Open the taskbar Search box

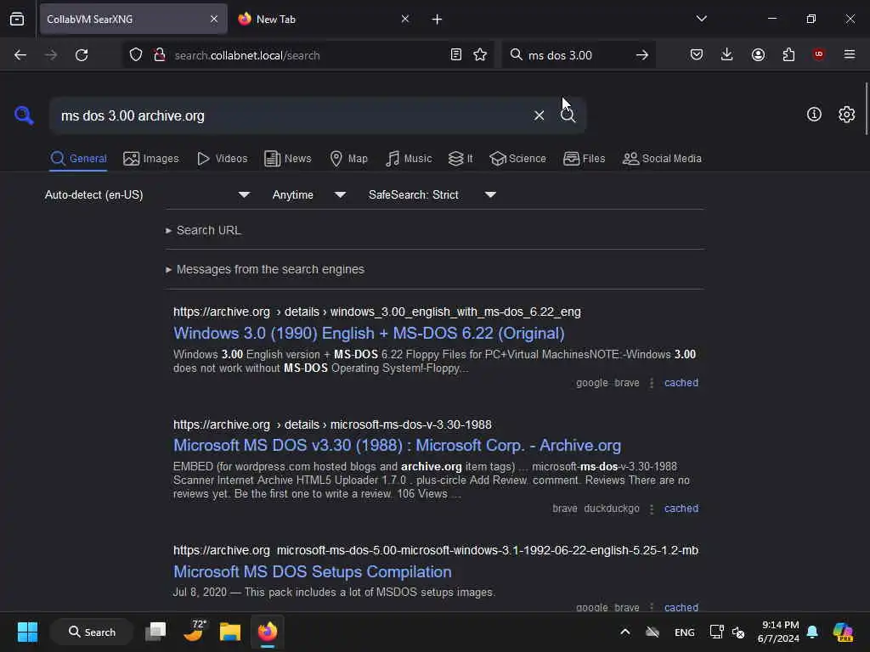tap(92, 632)
